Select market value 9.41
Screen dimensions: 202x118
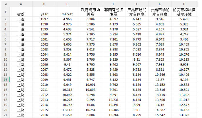pyautogui.click(x=67, y=65)
